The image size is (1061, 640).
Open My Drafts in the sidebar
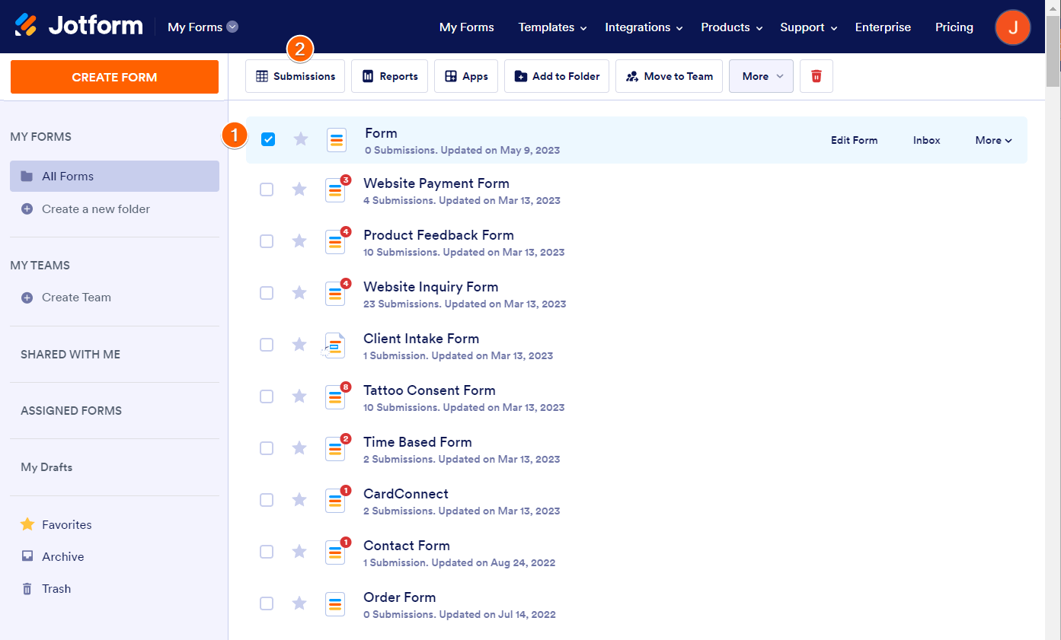[x=46, y=467]
